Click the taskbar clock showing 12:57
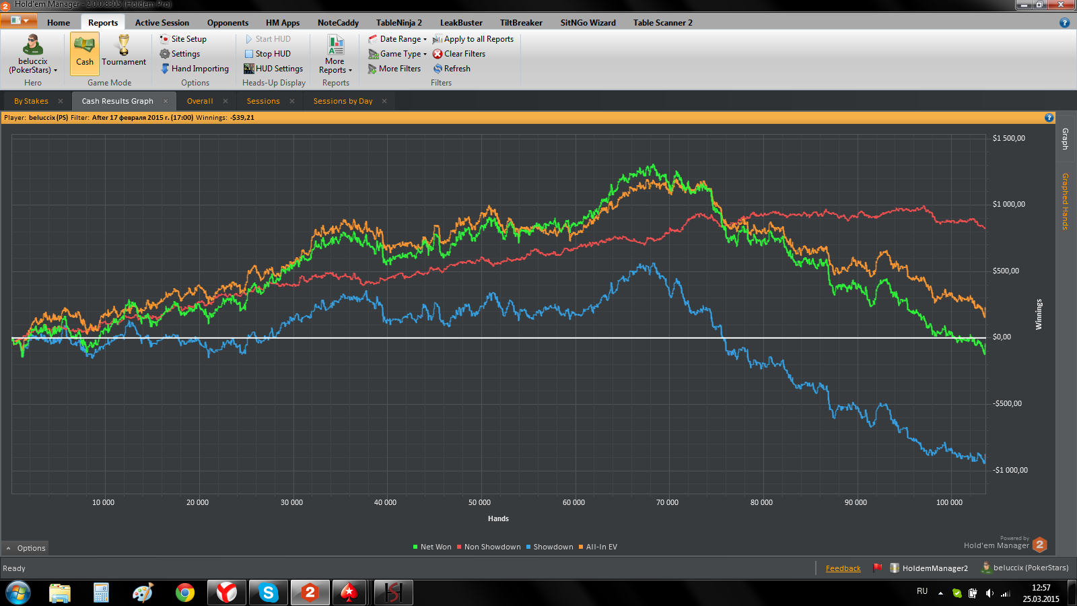The height and width of the screenshot is (606, 1077). point(1041,593)
